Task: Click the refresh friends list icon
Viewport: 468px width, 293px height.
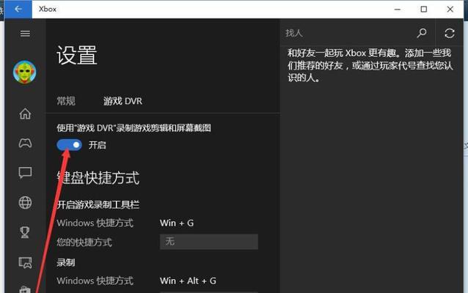Action: click(x=450, y=33)
